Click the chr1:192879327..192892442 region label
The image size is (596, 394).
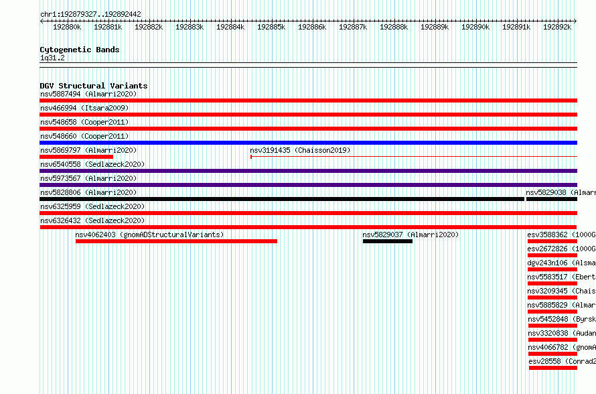[90, 14]
